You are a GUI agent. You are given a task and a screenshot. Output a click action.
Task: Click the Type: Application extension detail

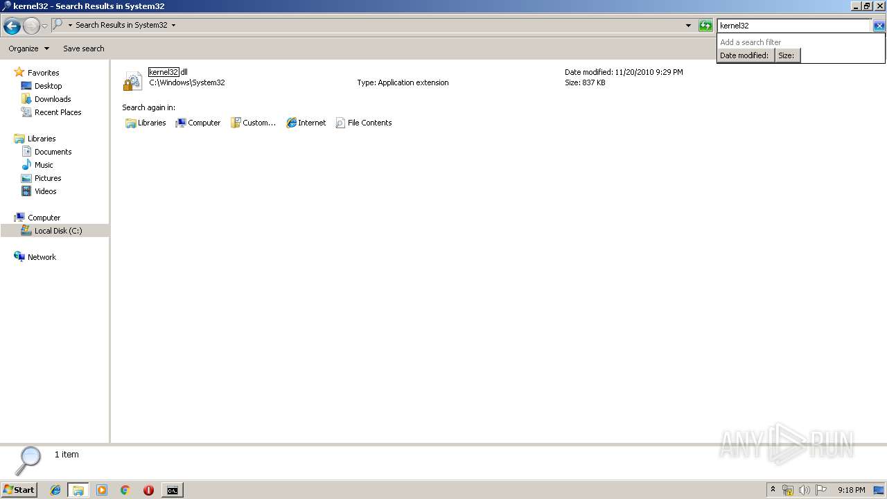tap(403, 82)
